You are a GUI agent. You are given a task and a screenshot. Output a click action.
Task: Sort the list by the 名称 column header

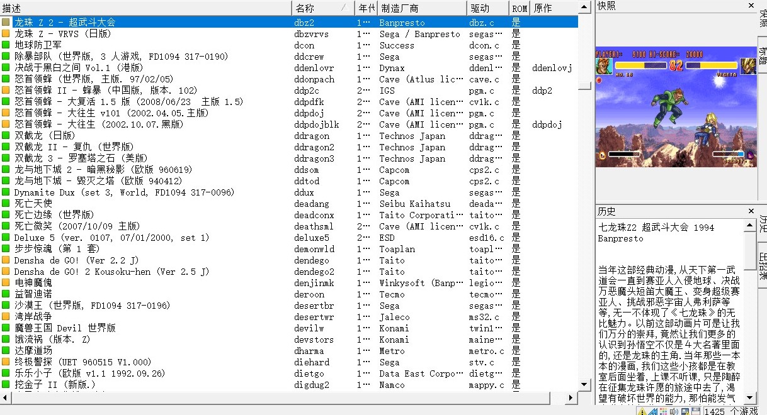[324, 8]
